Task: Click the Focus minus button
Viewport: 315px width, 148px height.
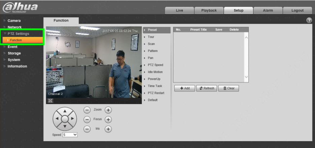Action: click(x=87, y=119)
